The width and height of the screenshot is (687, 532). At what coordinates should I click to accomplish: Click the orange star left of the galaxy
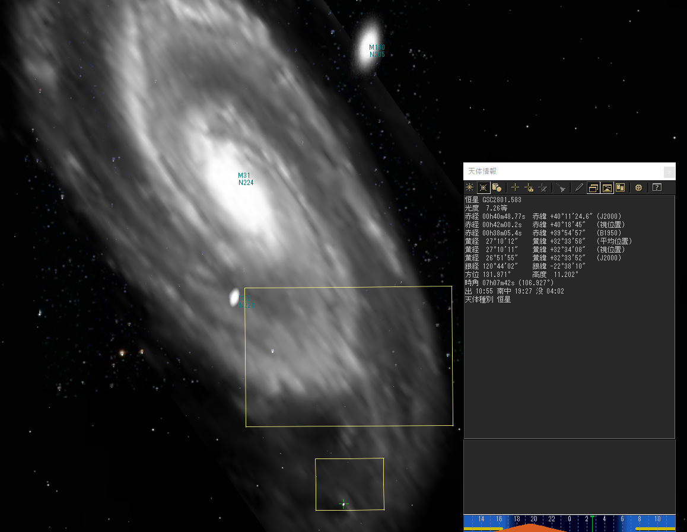click(122, 353)
